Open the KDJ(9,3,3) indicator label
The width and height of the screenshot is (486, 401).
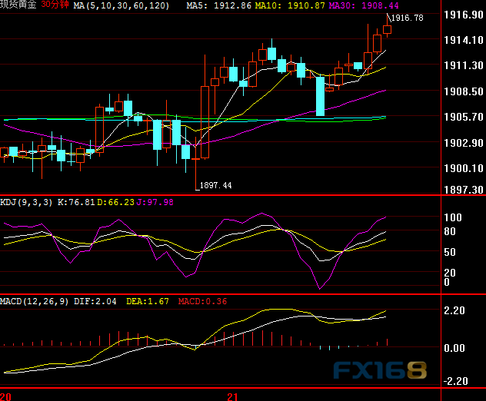pos(26,202)
